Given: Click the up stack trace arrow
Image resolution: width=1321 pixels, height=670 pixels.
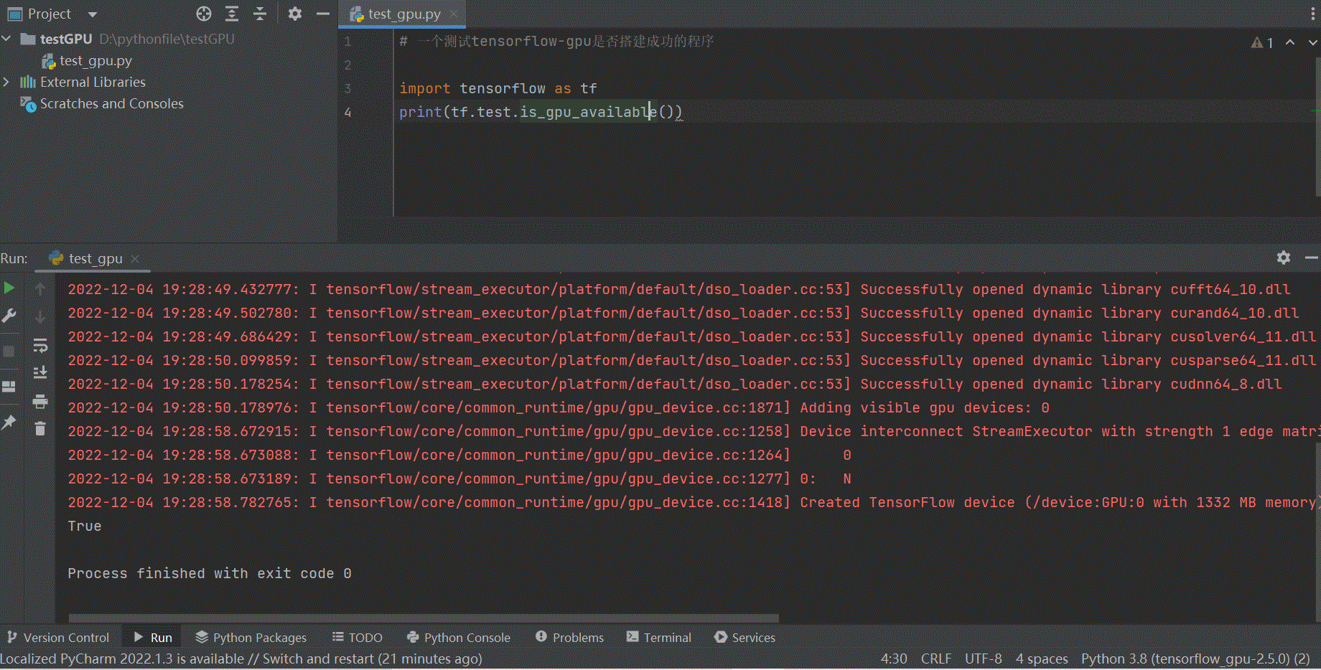Looking at the screenshot, I should 40,288.
